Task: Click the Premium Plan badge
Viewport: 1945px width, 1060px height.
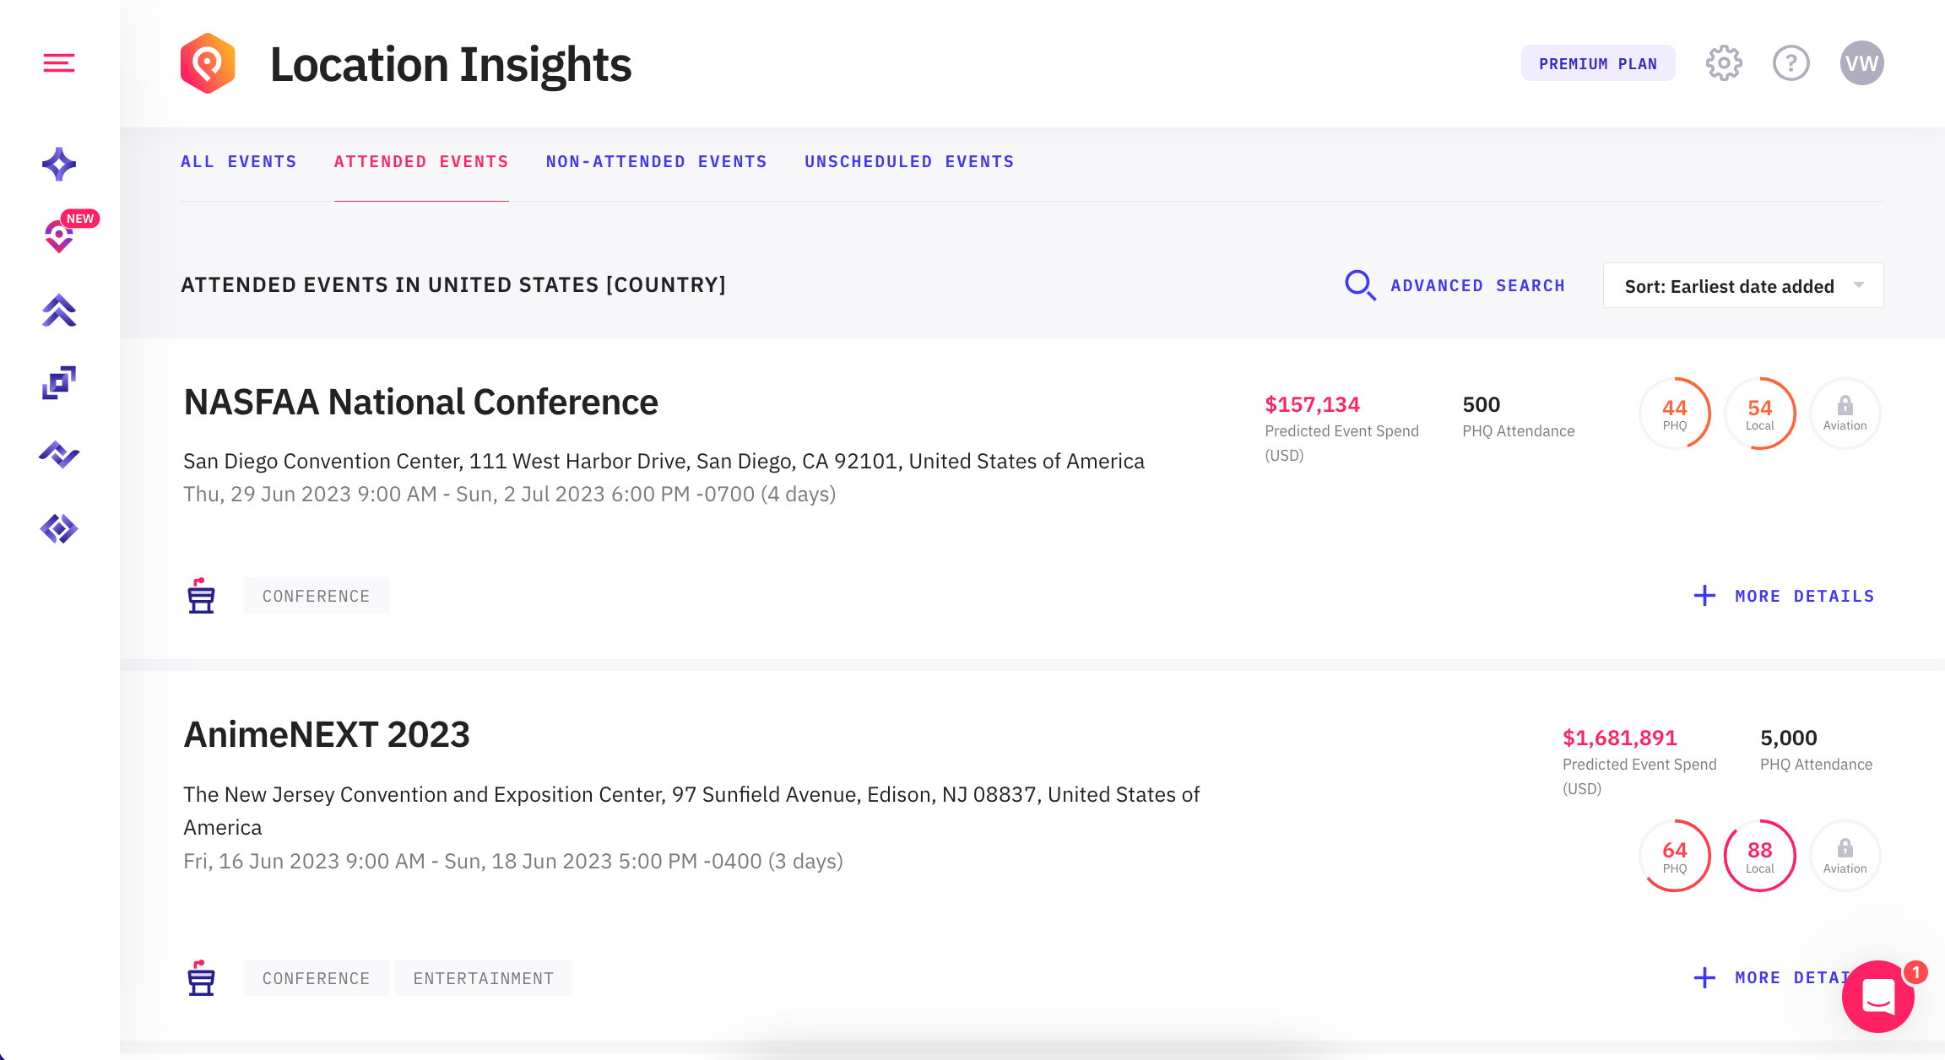Action: (x=1597, y=63)
